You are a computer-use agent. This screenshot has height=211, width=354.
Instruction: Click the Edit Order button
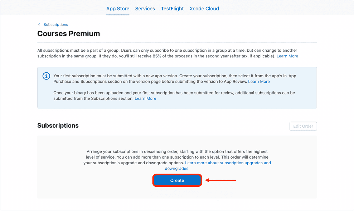coord(303,126)
